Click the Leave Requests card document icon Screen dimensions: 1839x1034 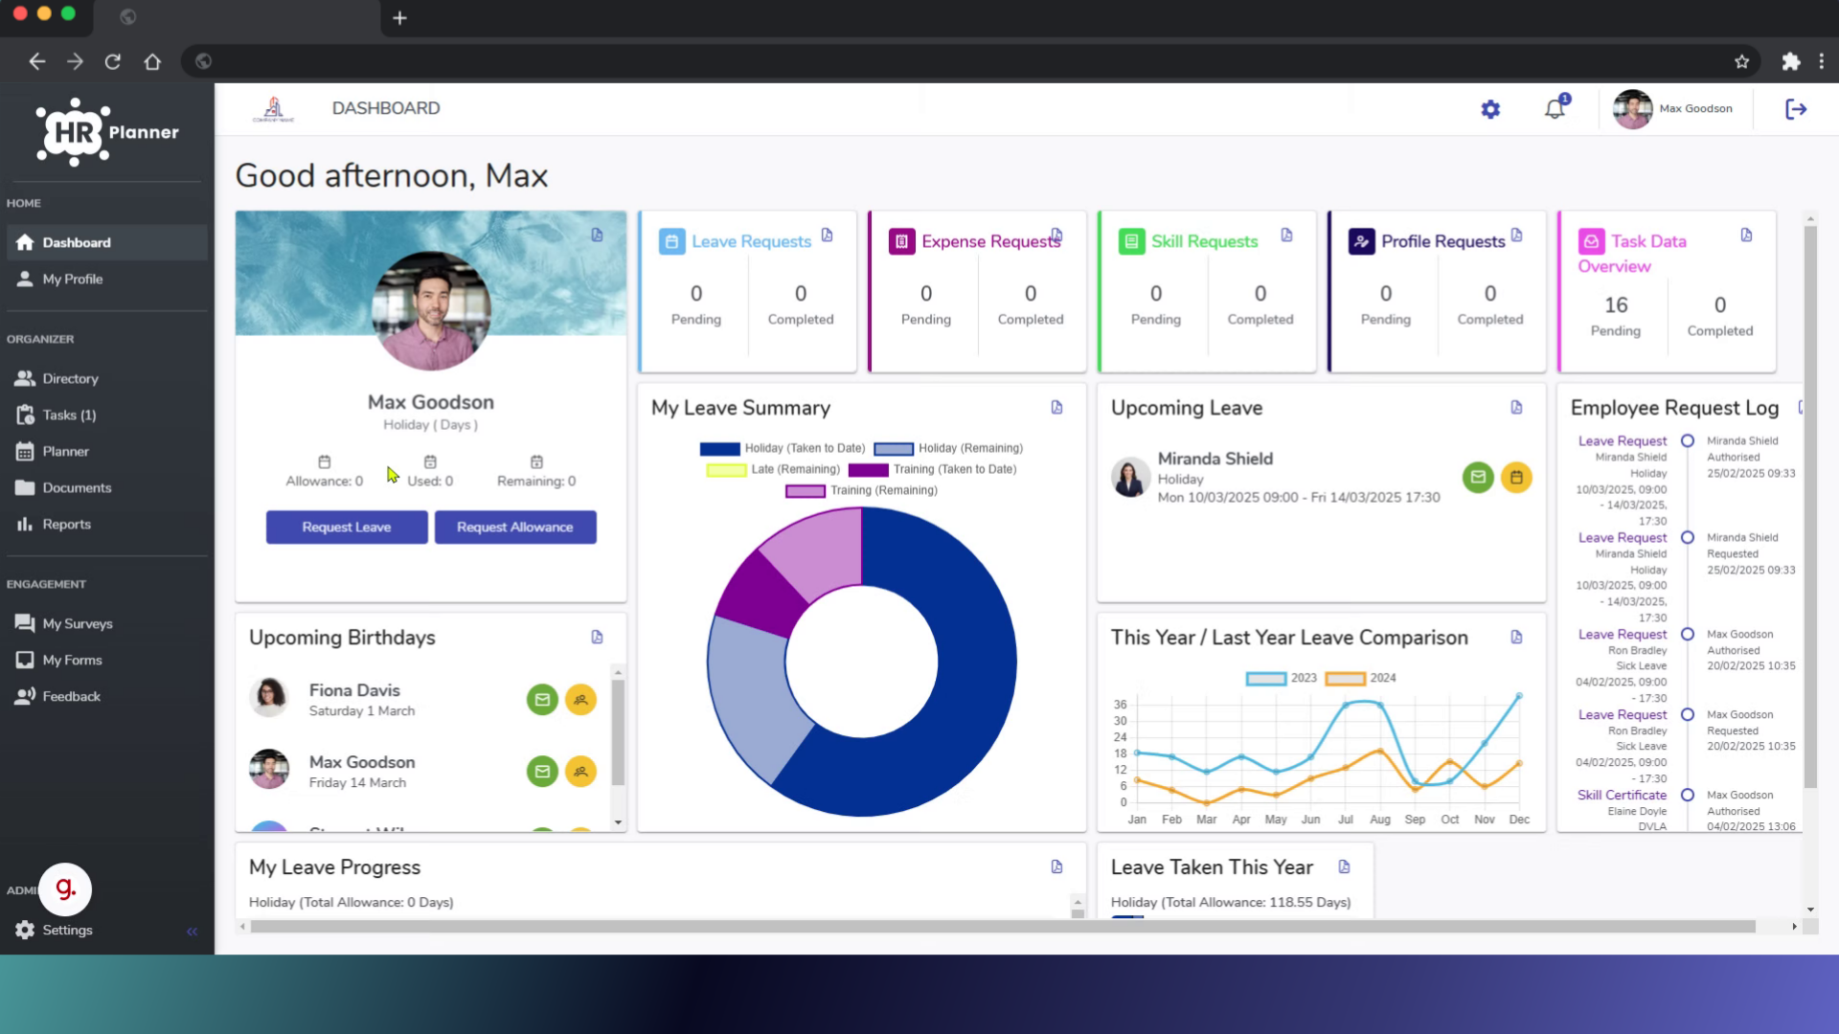coord(828,236)
